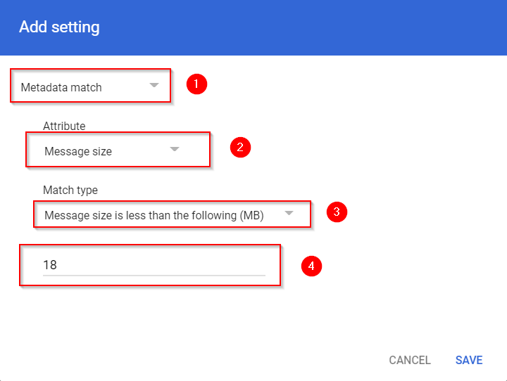507x381 pixels.
Task: Click the Add setting dialog title
Action: pos(59,27)
